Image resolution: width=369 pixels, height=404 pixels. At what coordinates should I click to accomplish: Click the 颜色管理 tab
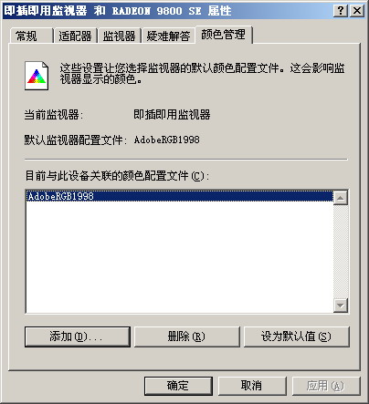pos(224,35)
